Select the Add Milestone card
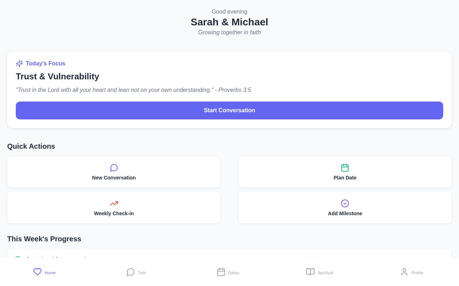The height and width of the screenshot is (286, 459). click(x=345, y=208)
